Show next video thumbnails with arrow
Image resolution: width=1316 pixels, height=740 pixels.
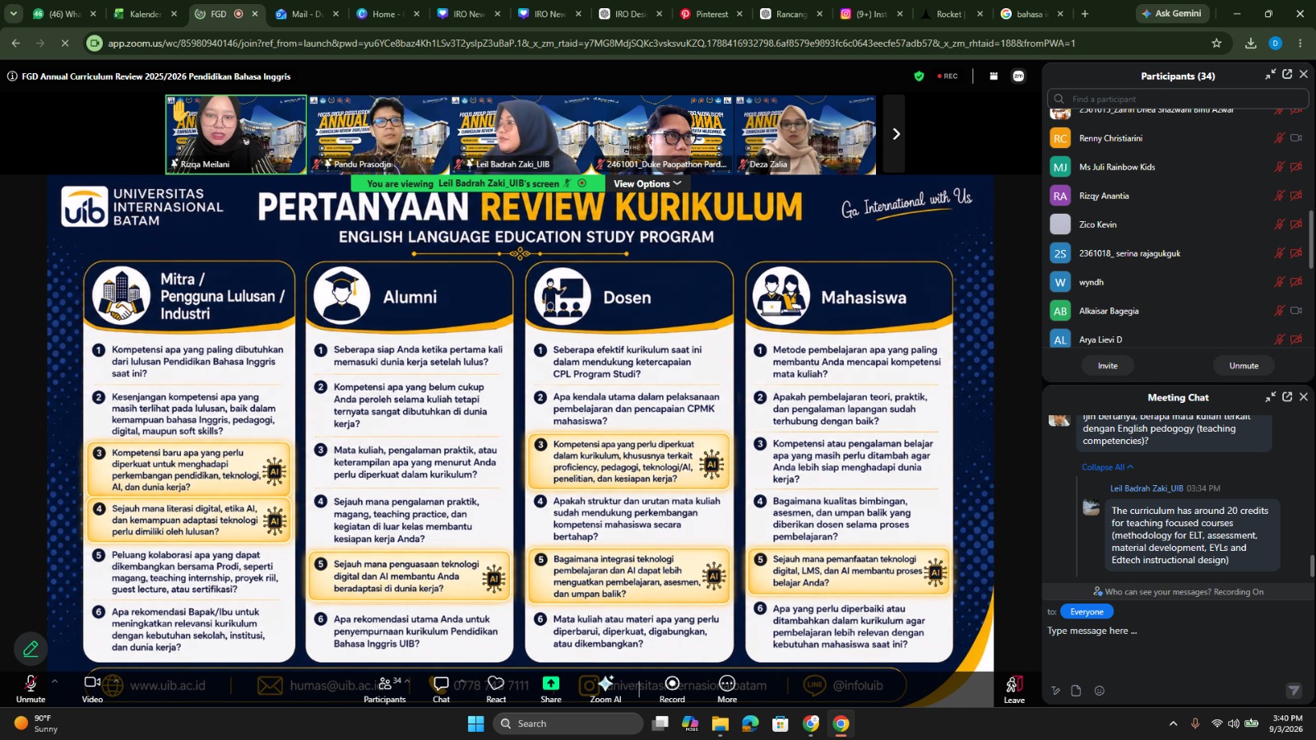pyautogui.click(x=896, y=134)
